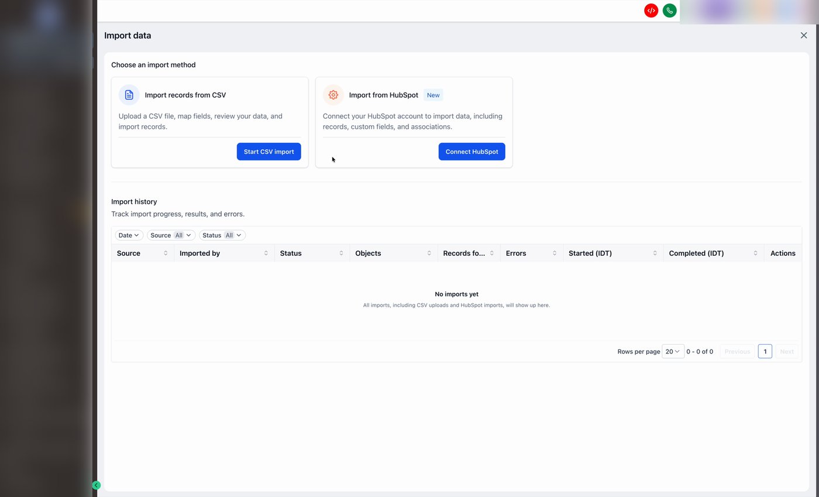Screen dimensions: 819x497
Task: Click the blue CSV document icon
Action: point(128,94)
